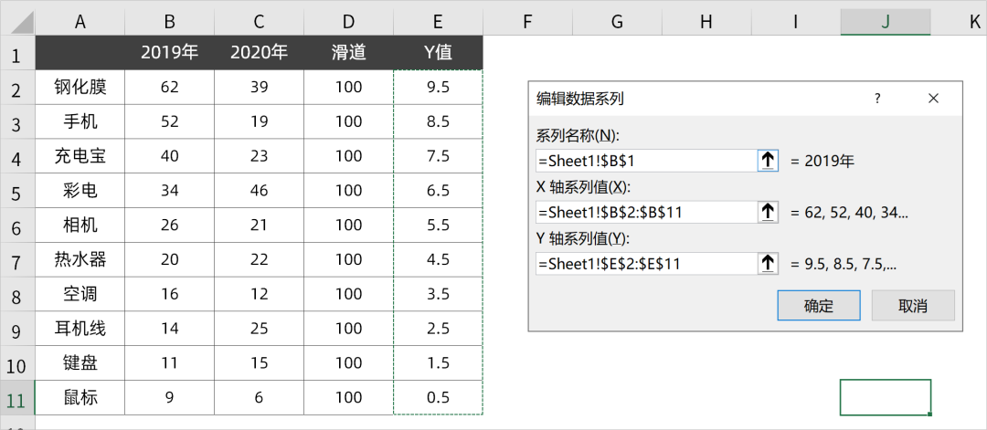Screen dimensions: 987x430
Task: Click the range selector icon for X axis values
Action: tap(768, 213)
